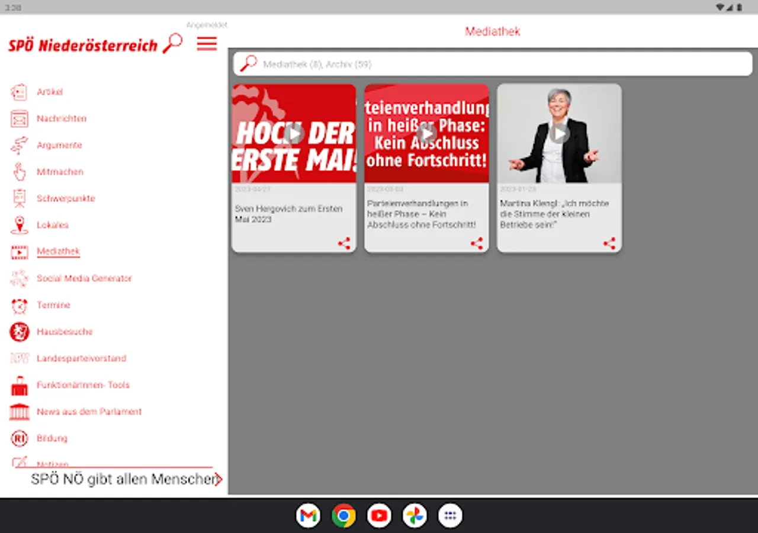Click the Mediathek page heading
Image resolution: width=758 pixels, height=533 pixels.
(492, 31)
